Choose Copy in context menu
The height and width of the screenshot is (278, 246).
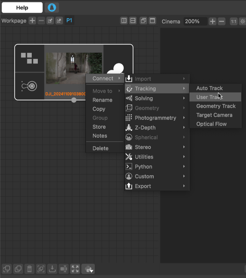click(105, 109)
